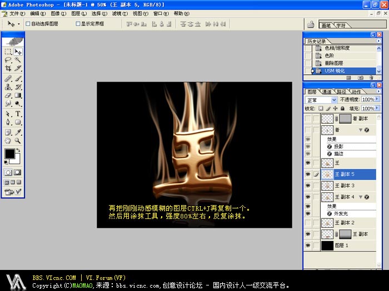Switch to the 通道 tab

(327, 91)
